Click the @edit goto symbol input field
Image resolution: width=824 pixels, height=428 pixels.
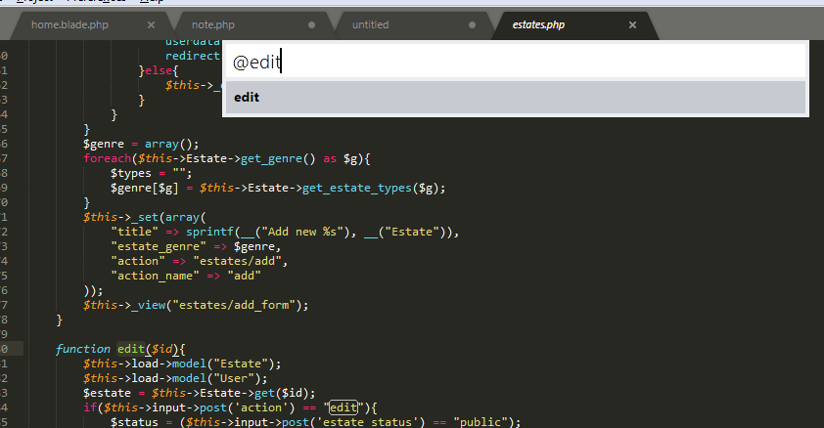[516, 62]
